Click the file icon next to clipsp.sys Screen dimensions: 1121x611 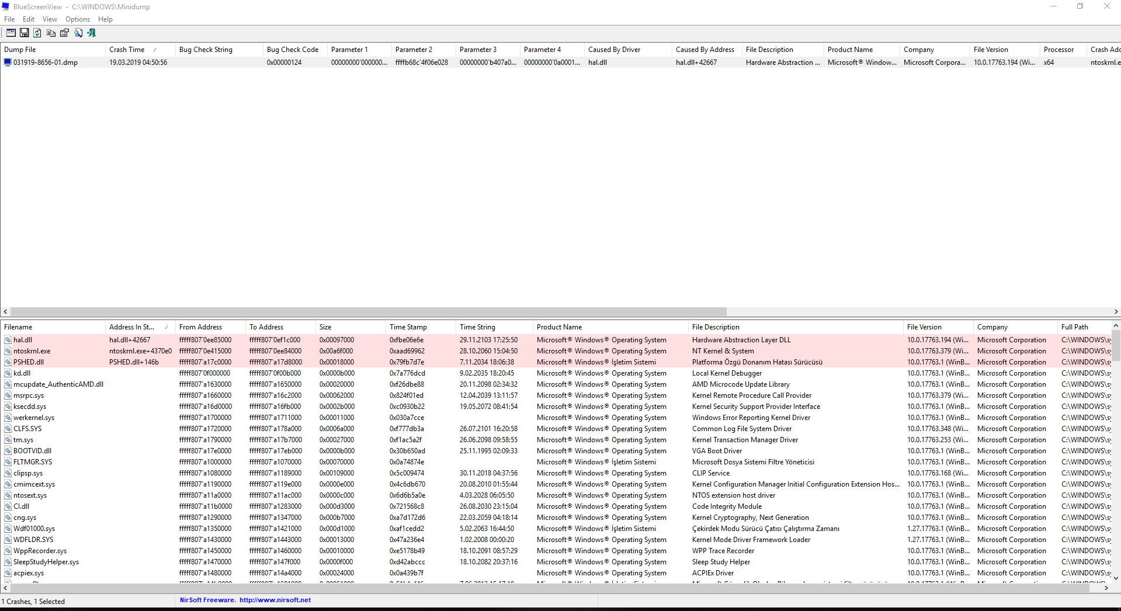tap(8, 473)
